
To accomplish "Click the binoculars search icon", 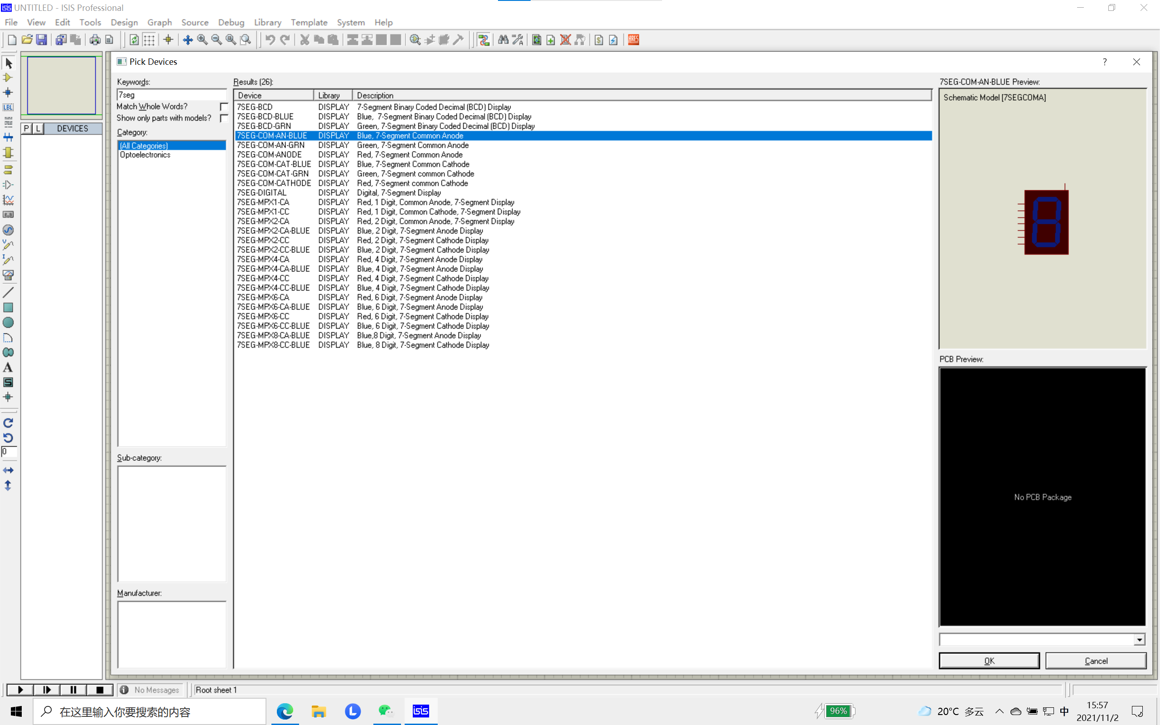I will click(503, 40).
